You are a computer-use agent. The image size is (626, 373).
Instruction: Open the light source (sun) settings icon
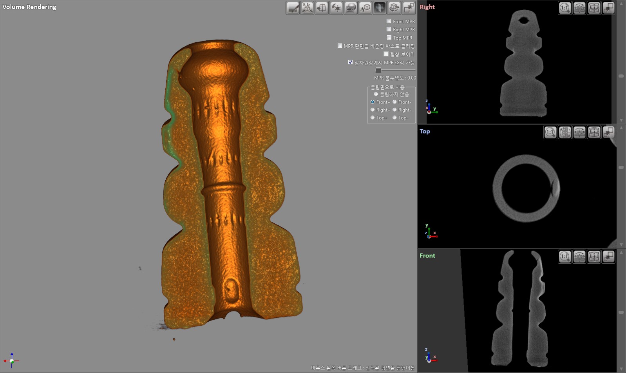point(336,8)
